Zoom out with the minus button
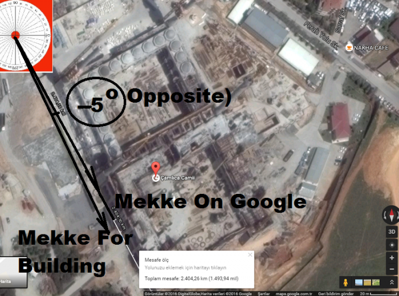This screenshot has width=399, height=296. [x=392, y=269]
